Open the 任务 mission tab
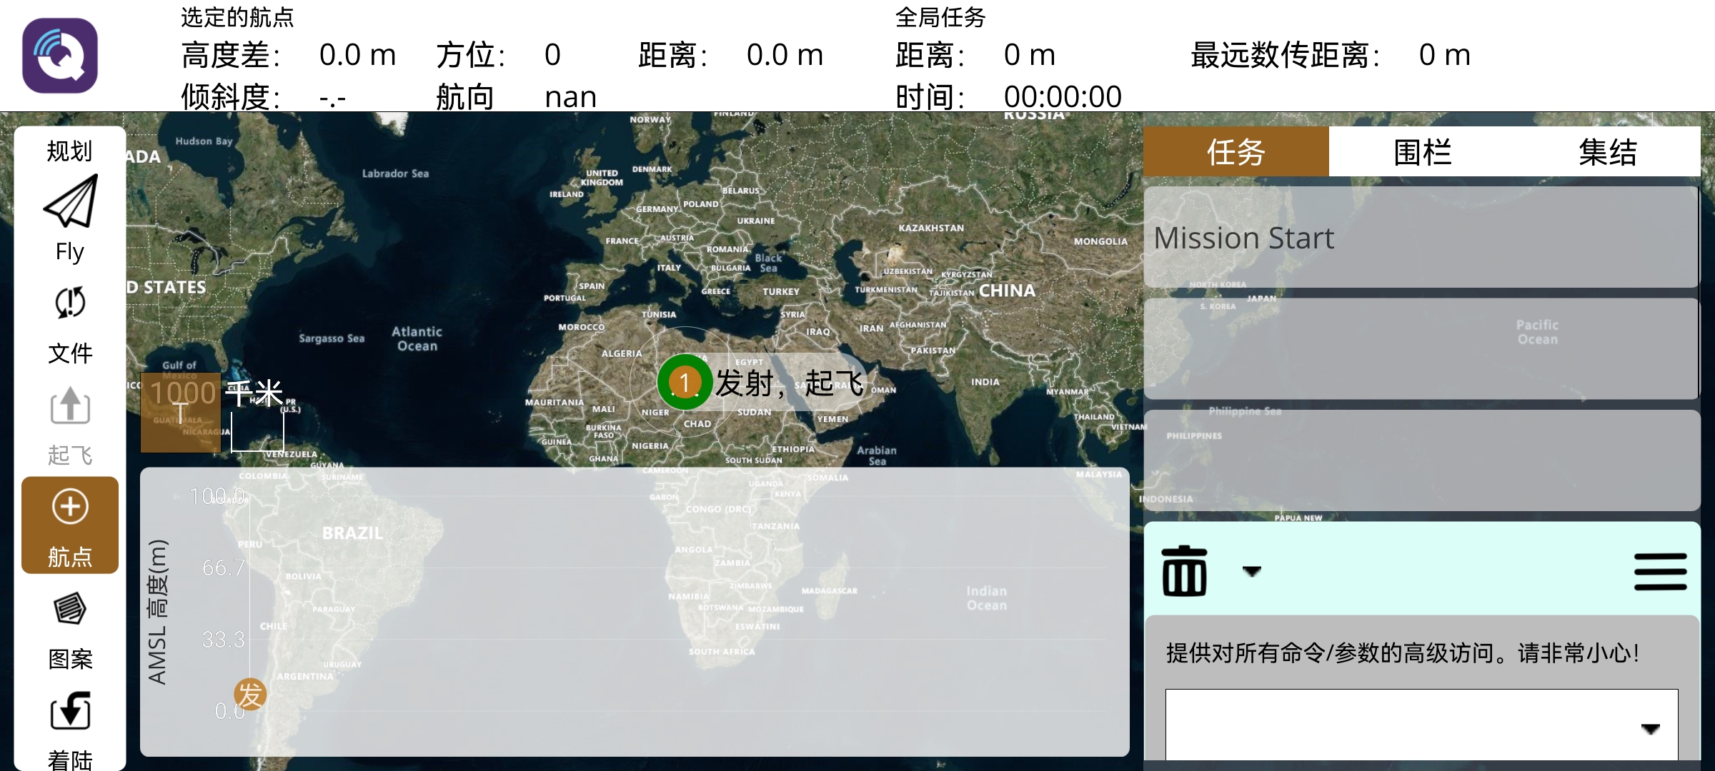The height and width of the screenshot is (771, 1715). pyautogui.click(x=1236, y=151)
